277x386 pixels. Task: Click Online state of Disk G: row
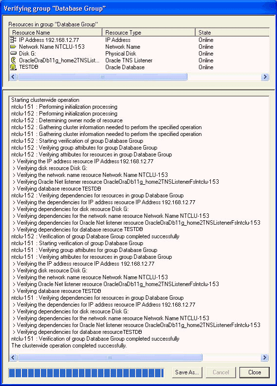point(206,54)
